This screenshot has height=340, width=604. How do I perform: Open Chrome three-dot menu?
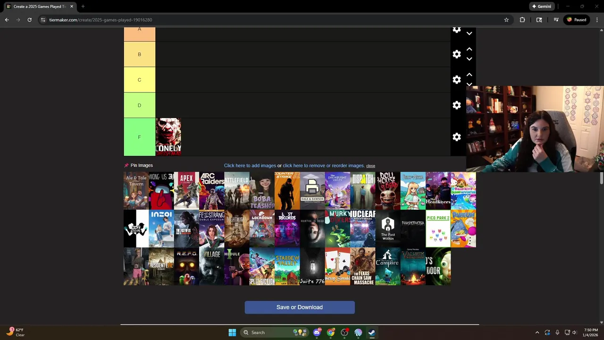tap(597, 20)
